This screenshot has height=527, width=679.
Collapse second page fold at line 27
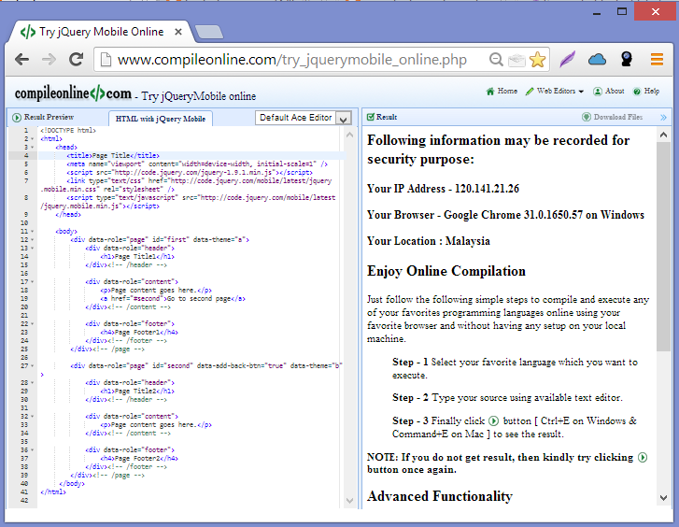coord(33,365)
